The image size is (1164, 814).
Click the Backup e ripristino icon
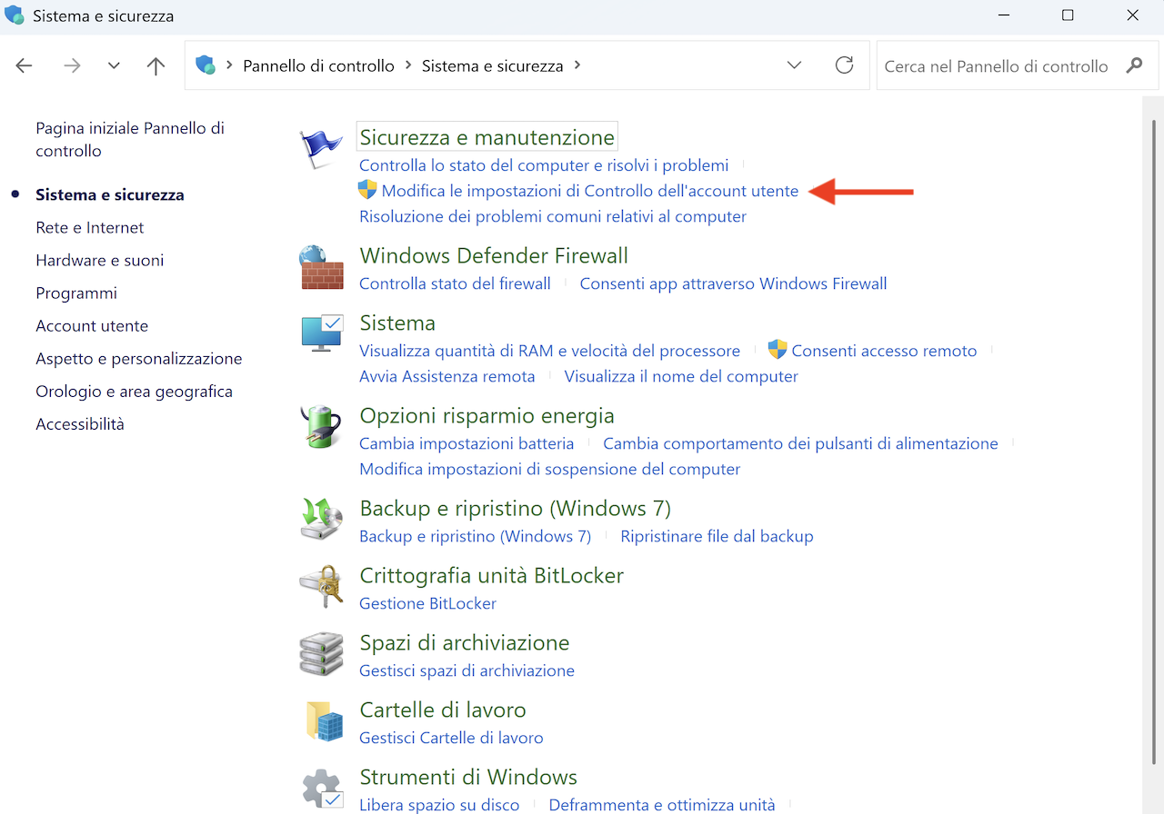pyautogui.click(x=321, y=521)
